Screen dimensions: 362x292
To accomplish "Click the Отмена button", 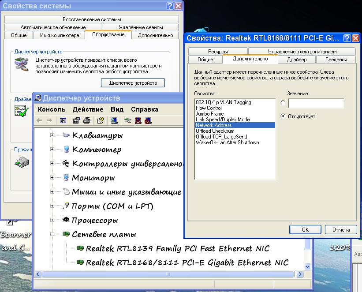I will [341, 229].
